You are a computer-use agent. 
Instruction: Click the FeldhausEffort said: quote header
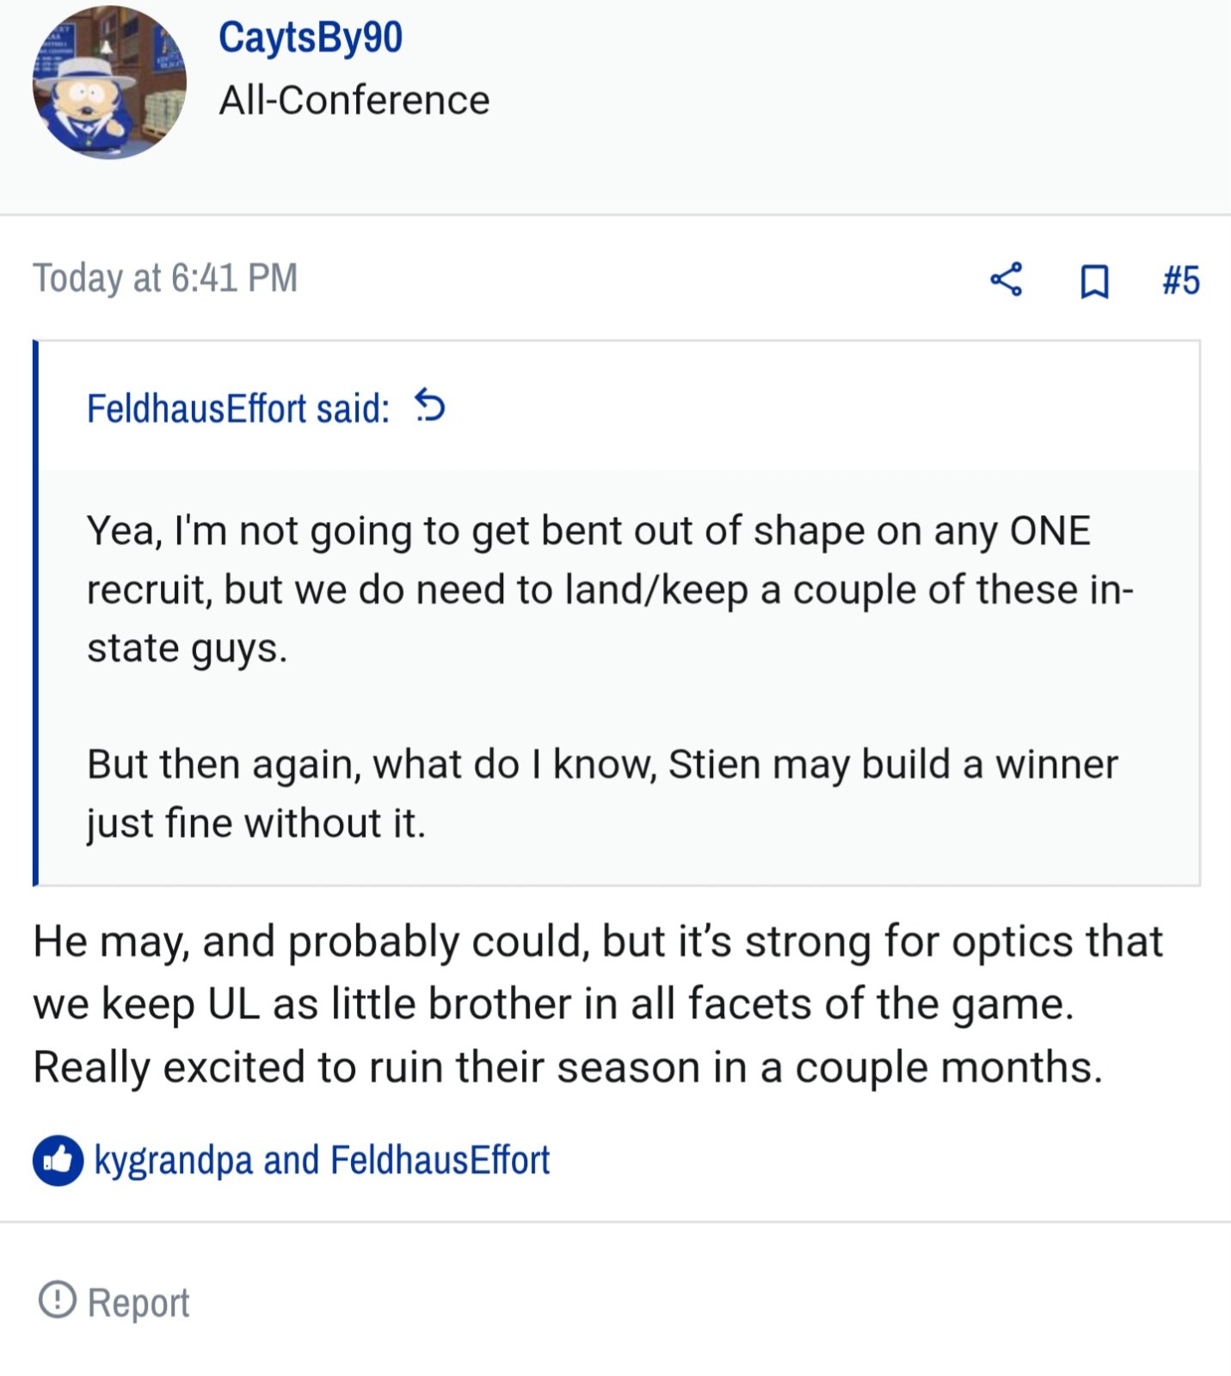pos(238,408)
